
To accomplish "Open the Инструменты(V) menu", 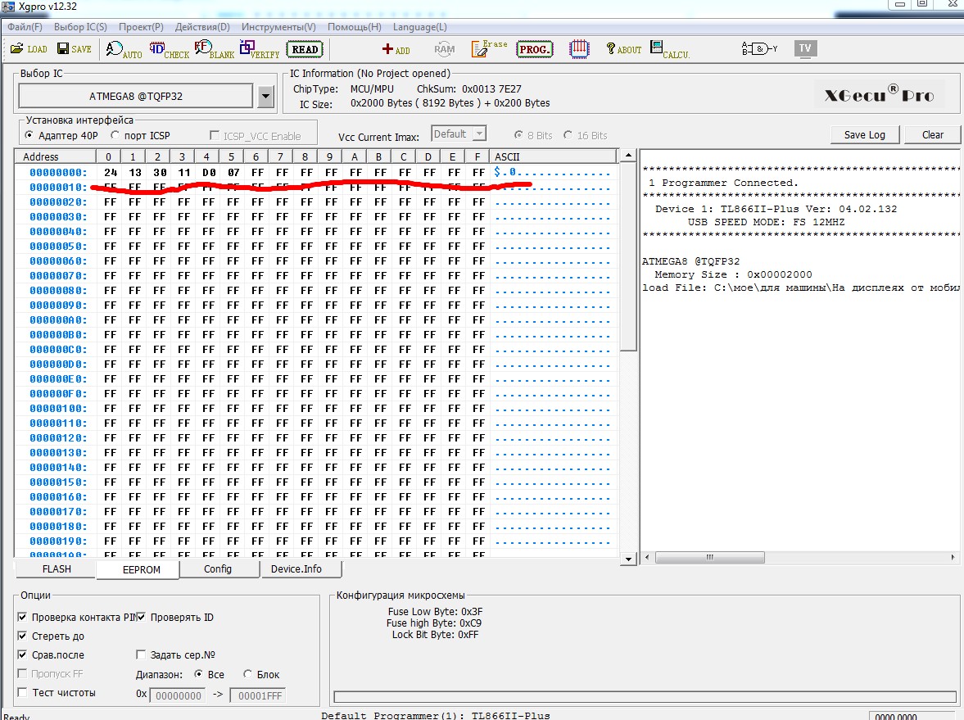I will pyautogui.click(x=278, y=27).
